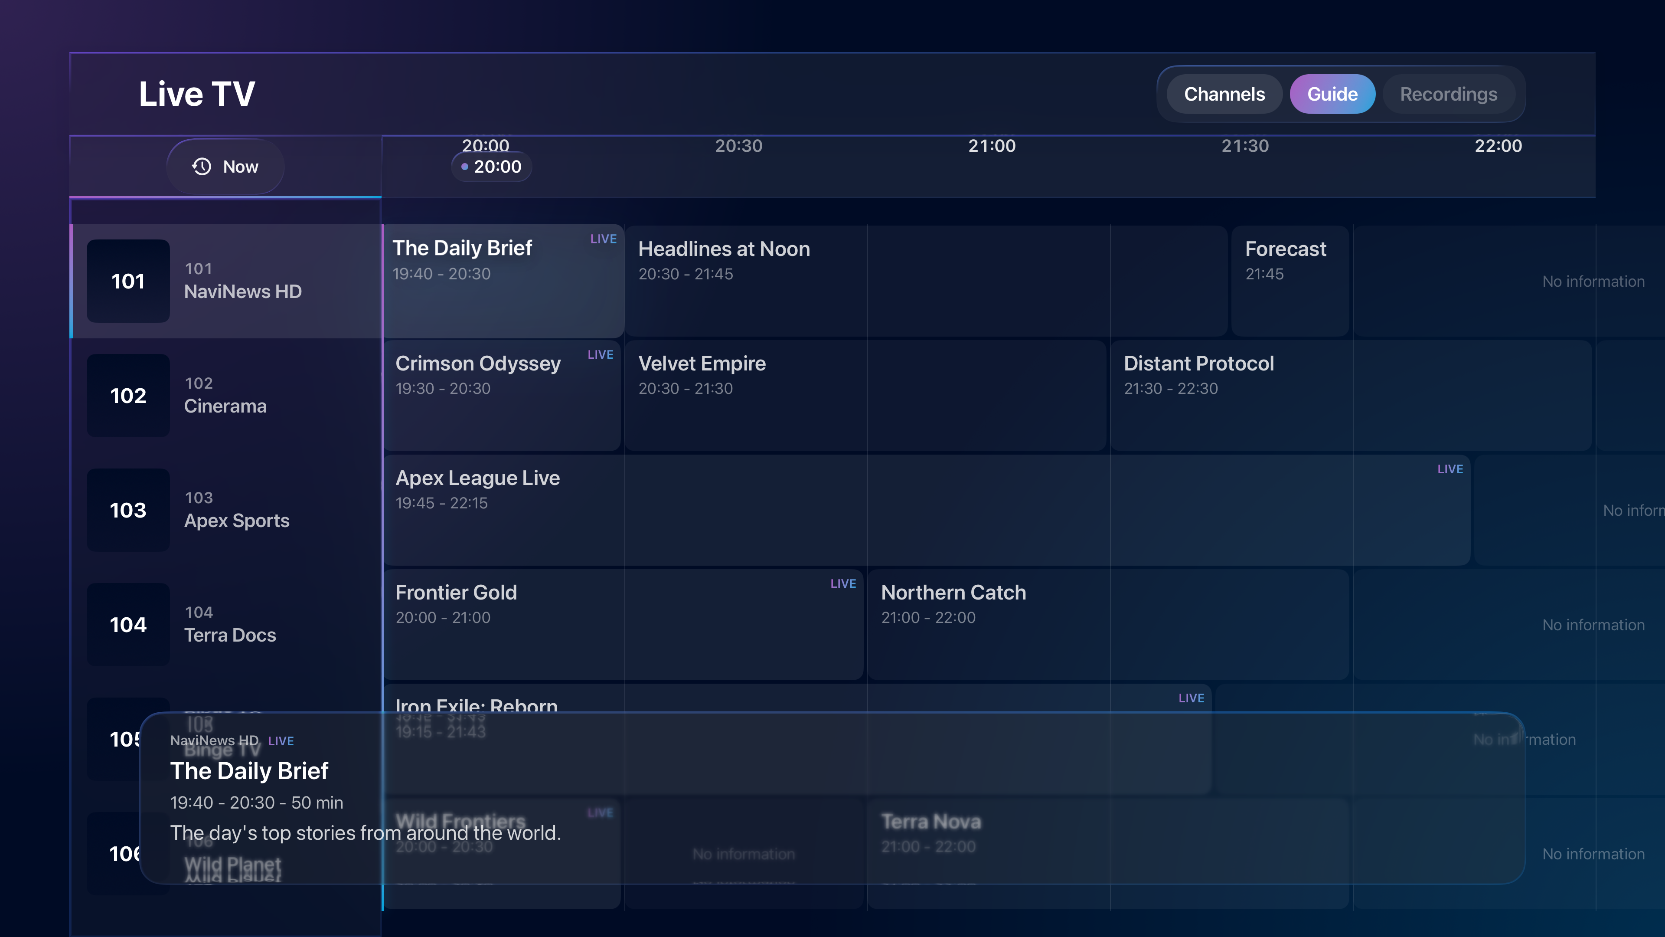
Task: Click the 21:30 time header
Action: point(1245,146)
